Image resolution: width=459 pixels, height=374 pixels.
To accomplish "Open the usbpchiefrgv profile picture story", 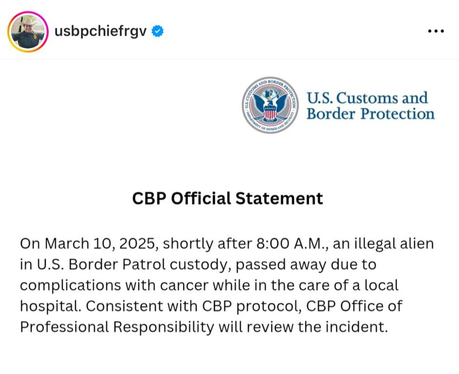I will pyautogui.click(x=28, y=32).
